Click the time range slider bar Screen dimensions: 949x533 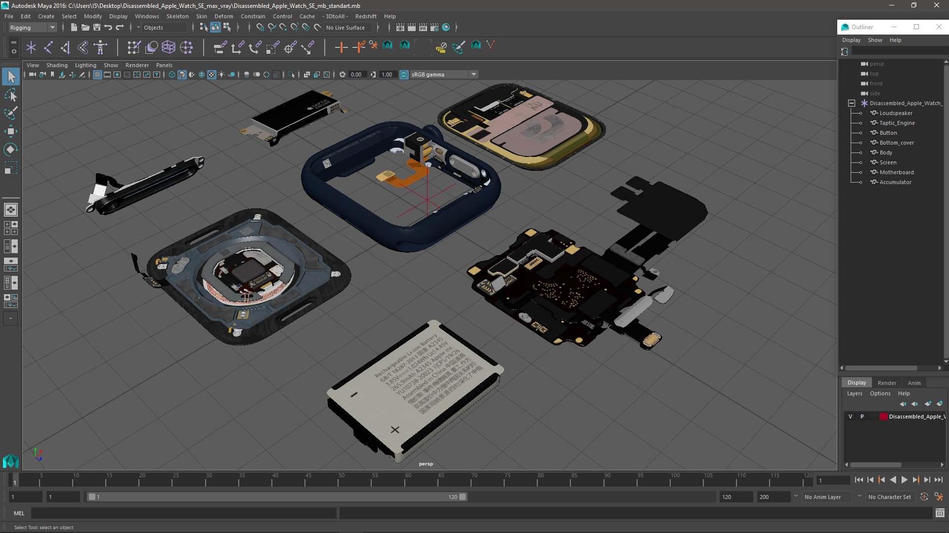277,497
